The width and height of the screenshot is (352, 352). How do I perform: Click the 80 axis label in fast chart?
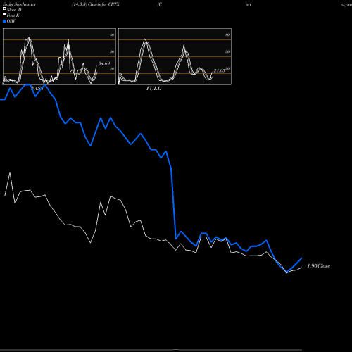pyautogui.click(x=112, y=34)
